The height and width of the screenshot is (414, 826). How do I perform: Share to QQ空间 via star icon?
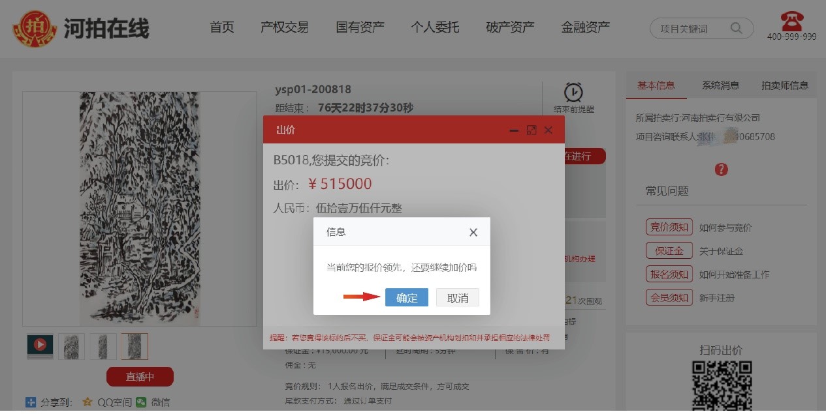click(87, 402)
